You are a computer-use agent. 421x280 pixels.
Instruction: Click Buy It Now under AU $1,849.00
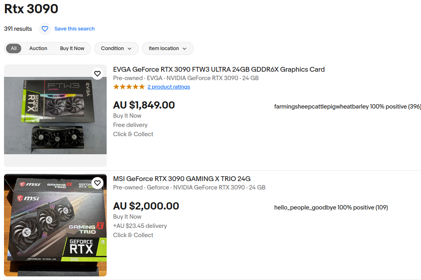[127, 116]
